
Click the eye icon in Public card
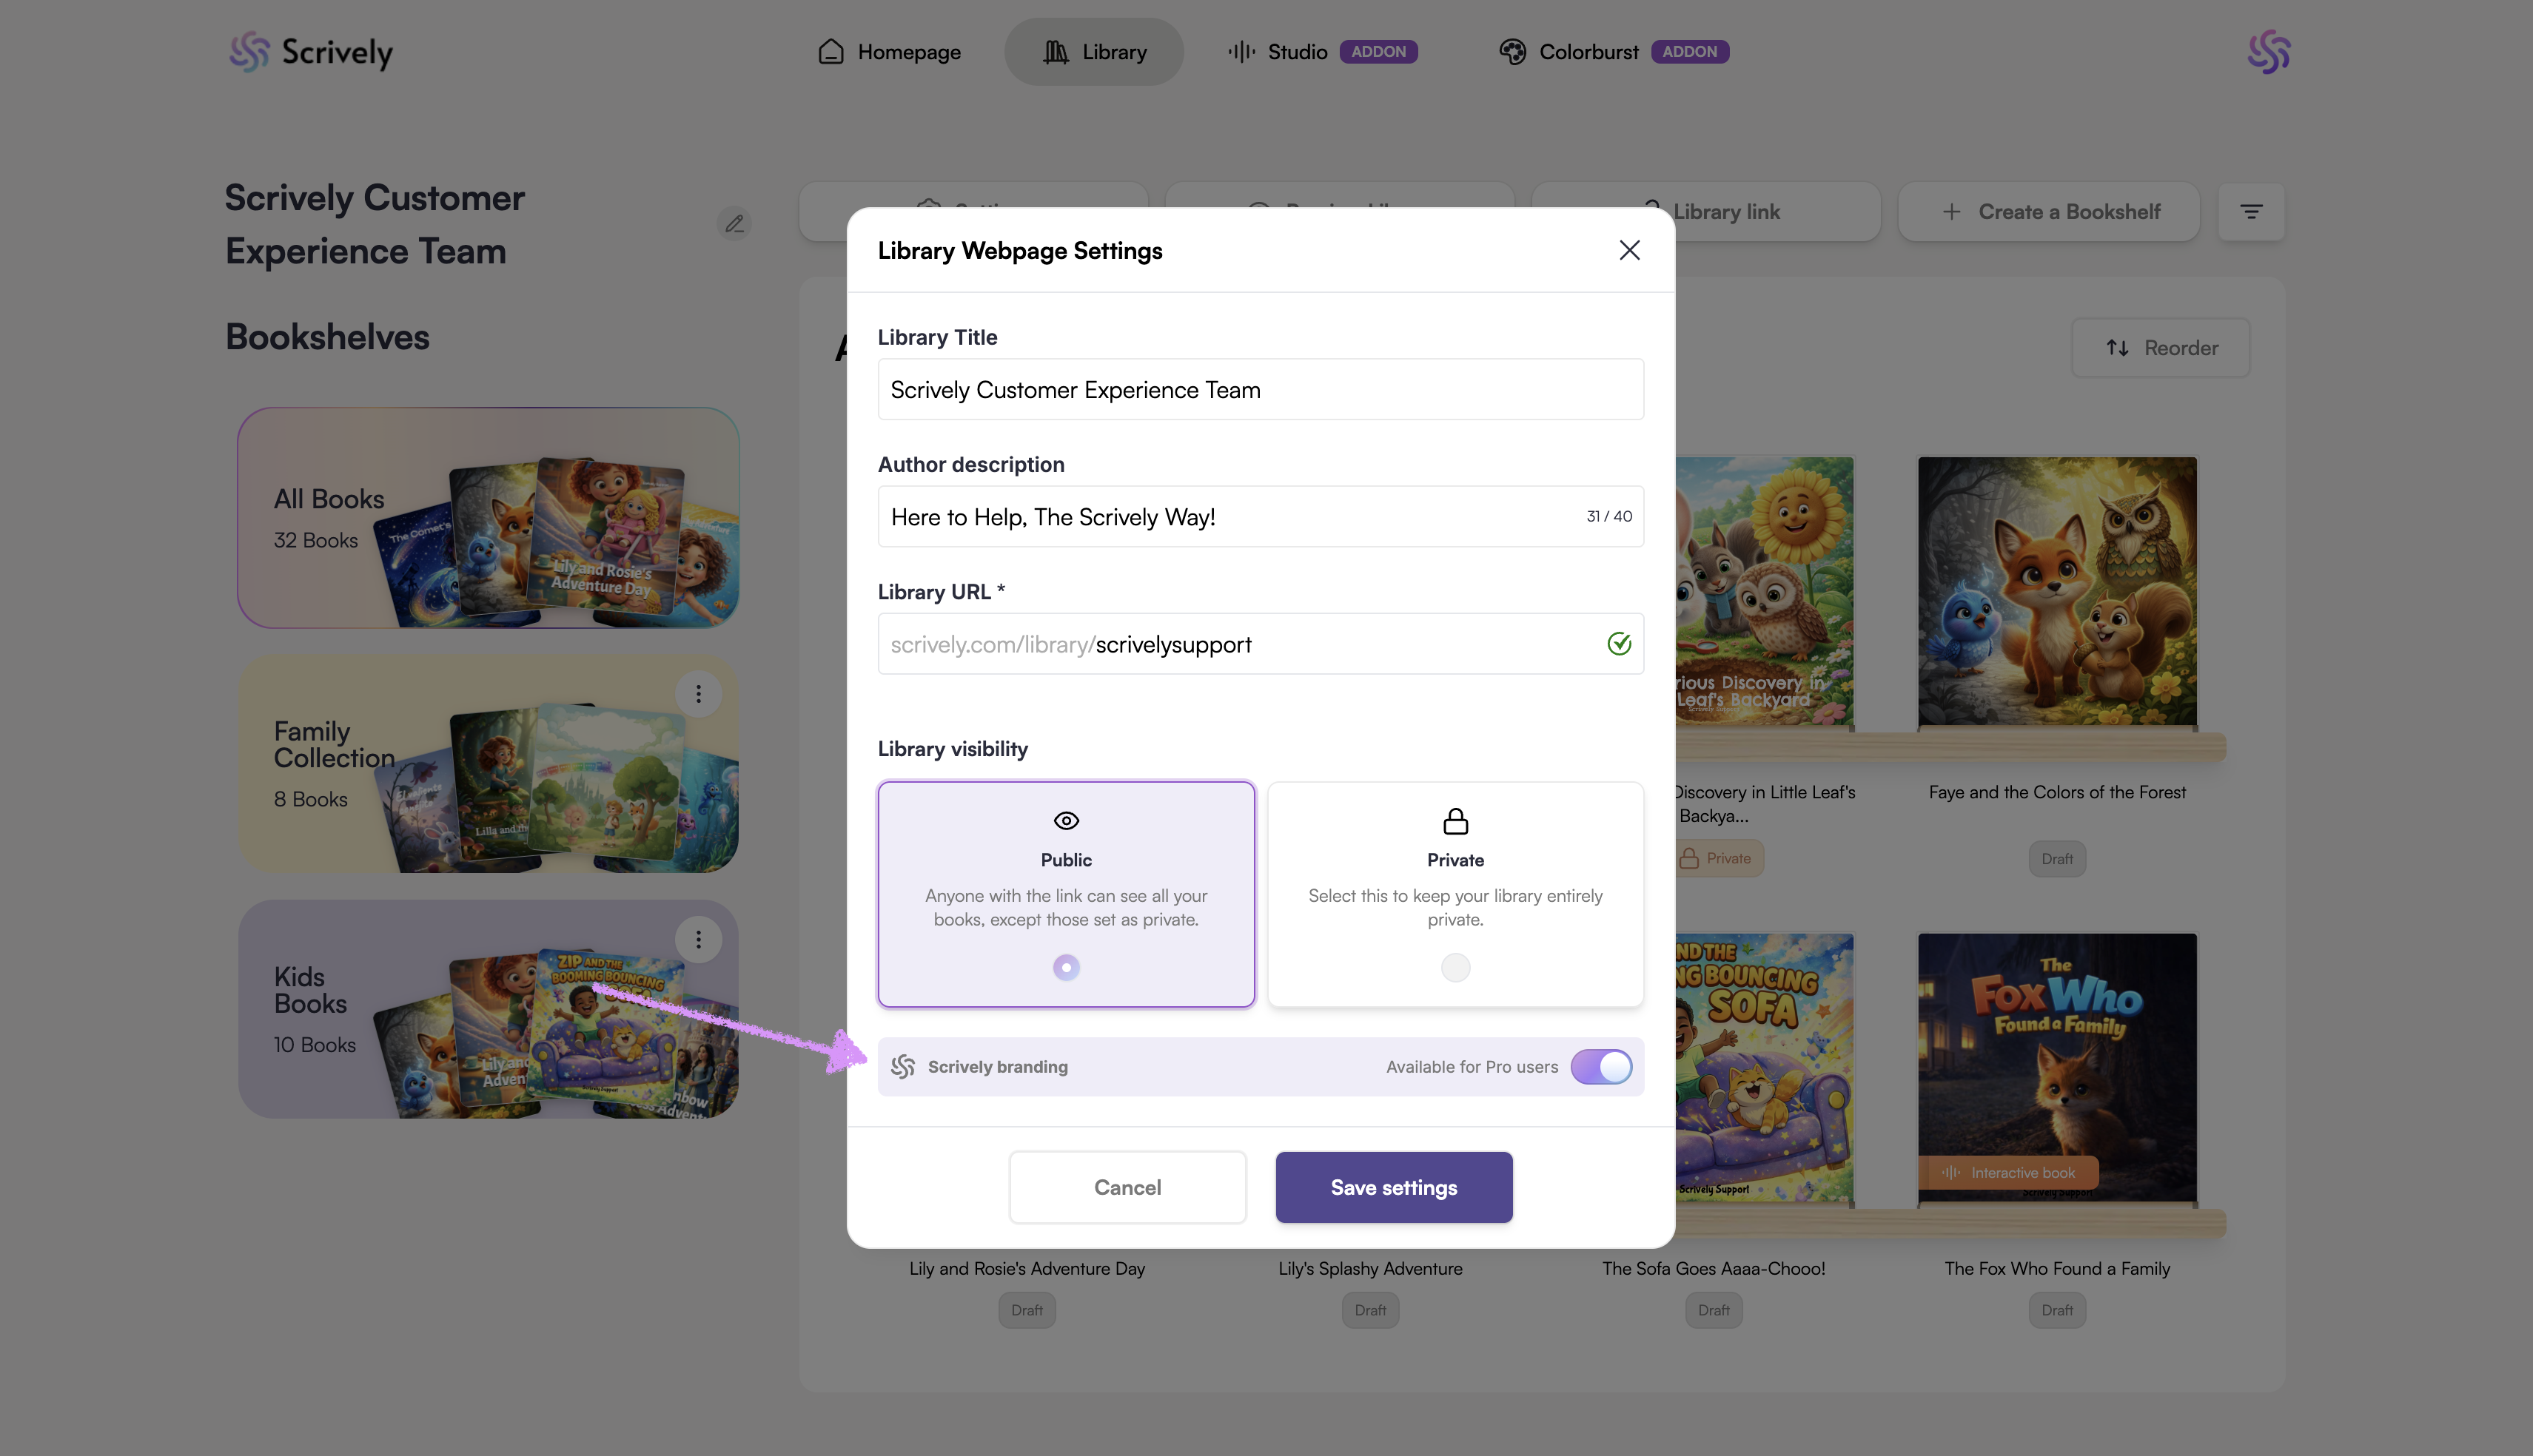(1065, 821)
